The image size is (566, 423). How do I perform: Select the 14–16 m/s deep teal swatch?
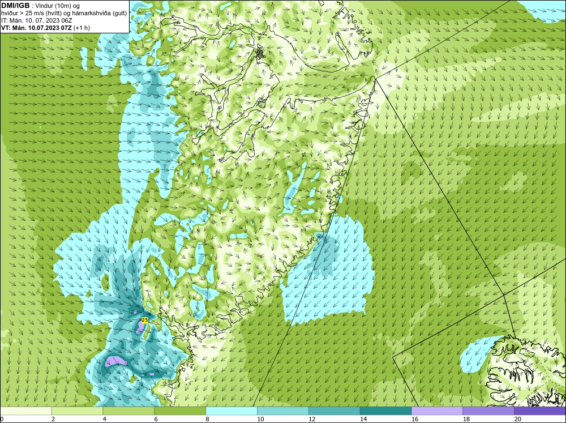coord(385,411)
